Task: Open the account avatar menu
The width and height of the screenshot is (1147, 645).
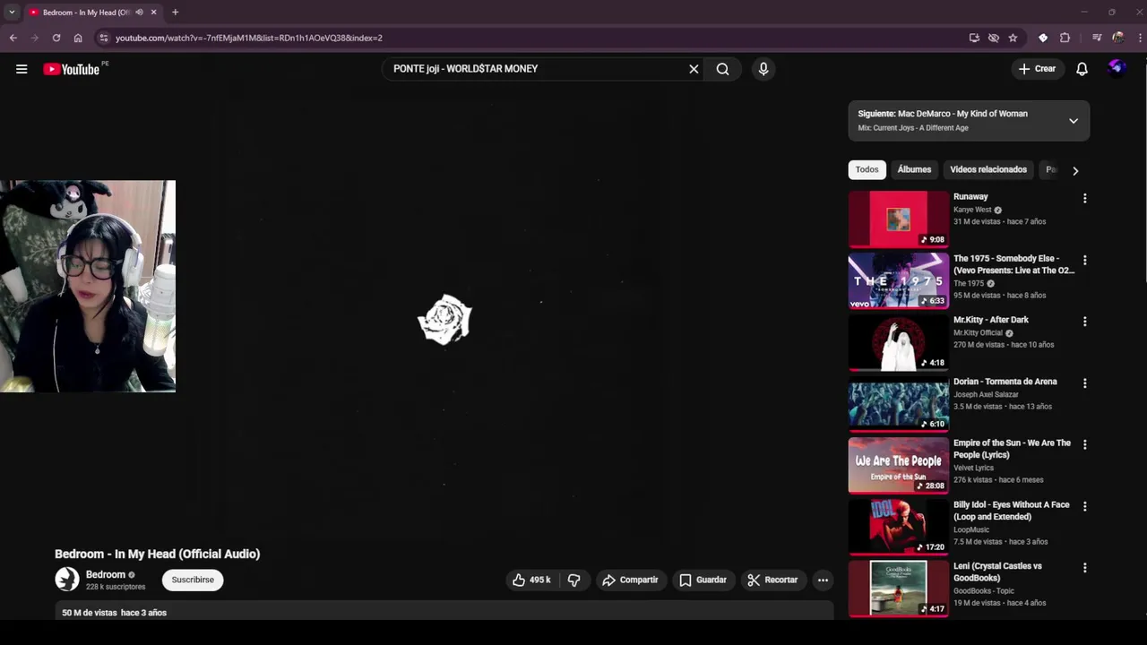Action: pyautogui.click(x=1117, y=68)
